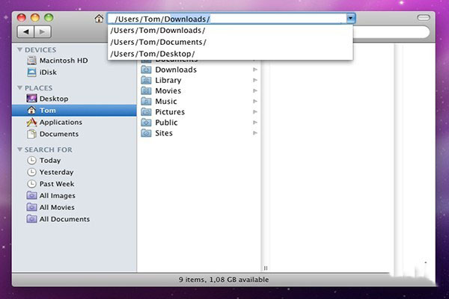Screen dimensions: 449x299
Task: Expand Sites using its row arrow
Action: pyautogui.click(x=255, y=133)
